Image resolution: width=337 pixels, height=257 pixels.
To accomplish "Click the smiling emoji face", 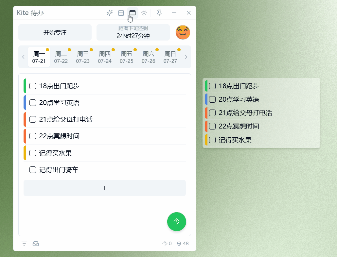I will point(183,32).
